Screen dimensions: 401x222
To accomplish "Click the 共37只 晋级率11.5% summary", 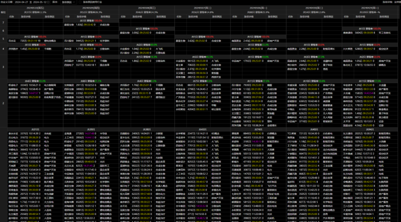I will [35, 12].
